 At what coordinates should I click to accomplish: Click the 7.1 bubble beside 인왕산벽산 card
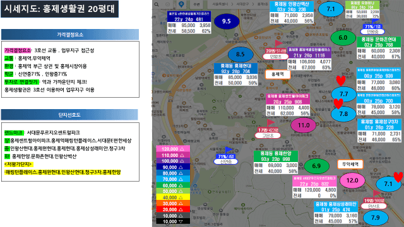click(331, 9)
